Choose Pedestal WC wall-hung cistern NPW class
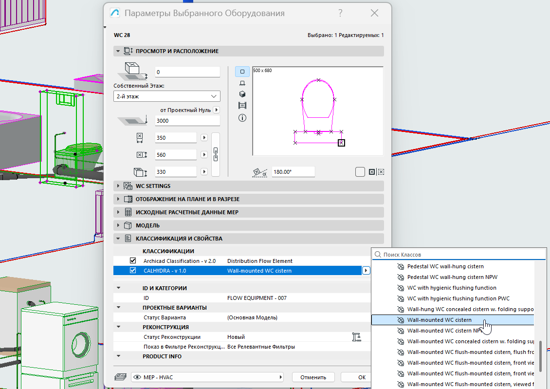Image resolution: width=550 pixels, height=389 pixels. [452, 277]
